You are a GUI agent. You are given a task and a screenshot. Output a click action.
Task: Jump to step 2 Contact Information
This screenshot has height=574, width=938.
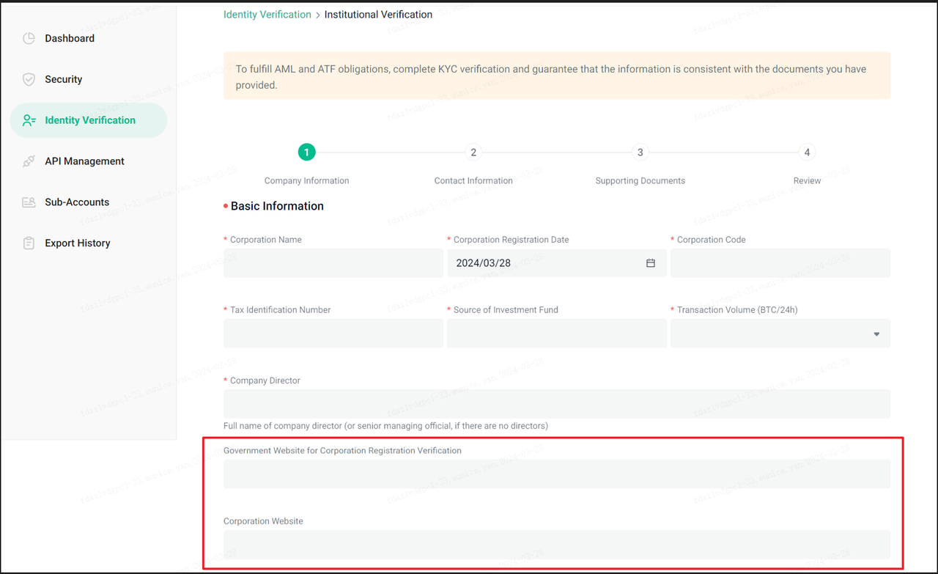click(x=473, y=152)
